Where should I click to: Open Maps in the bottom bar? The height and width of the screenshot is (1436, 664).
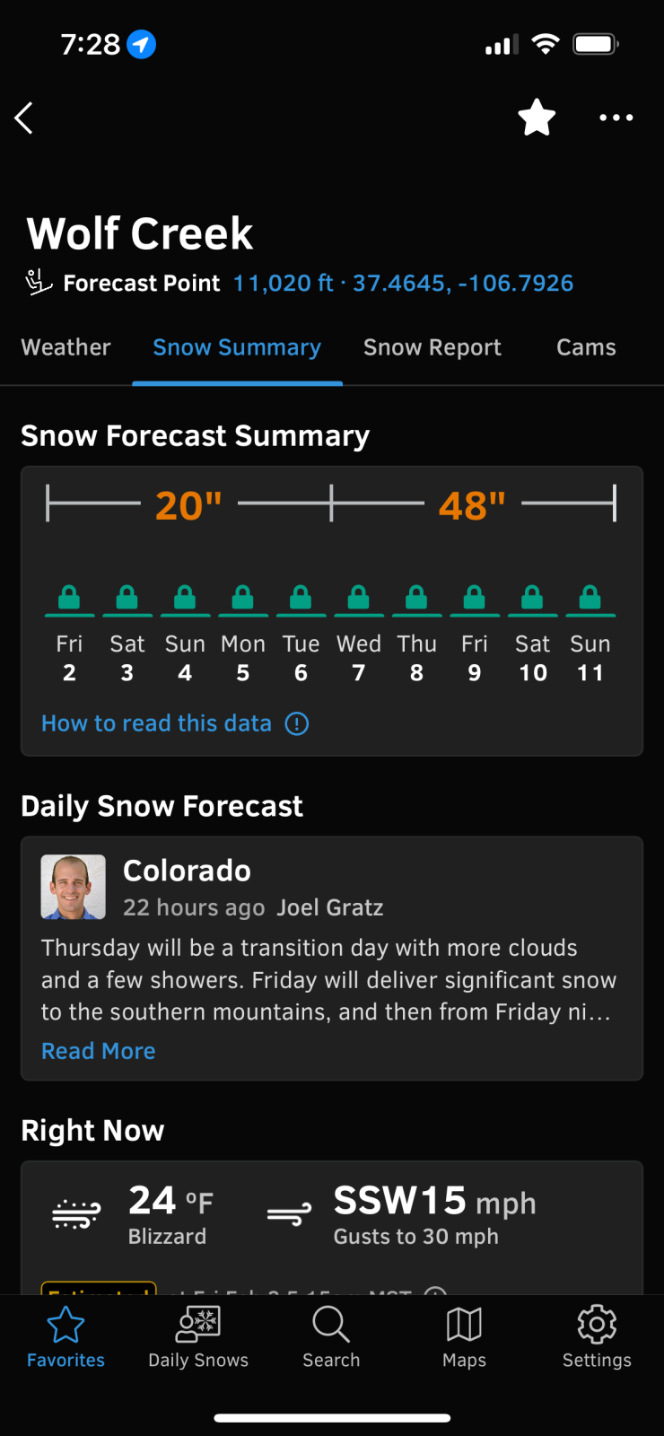(x=464, y=1336)
